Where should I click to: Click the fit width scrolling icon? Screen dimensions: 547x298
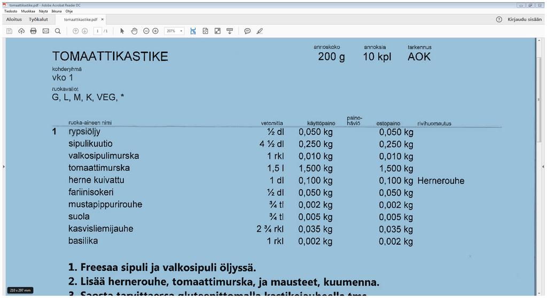(x=193, y=31)
